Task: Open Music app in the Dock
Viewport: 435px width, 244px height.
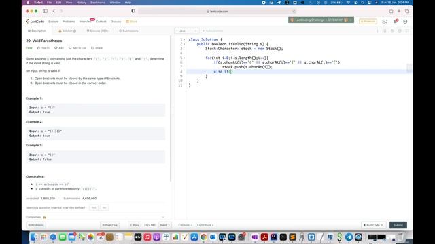Action: 147,237
